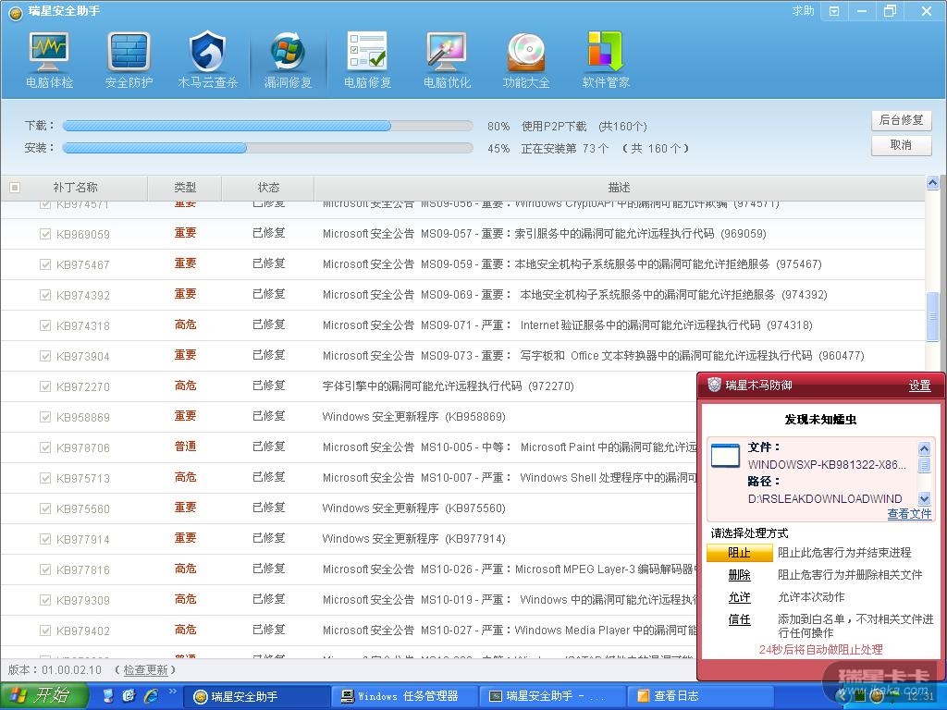Open 电脑体检 computer checkup icon

(49, 60)
